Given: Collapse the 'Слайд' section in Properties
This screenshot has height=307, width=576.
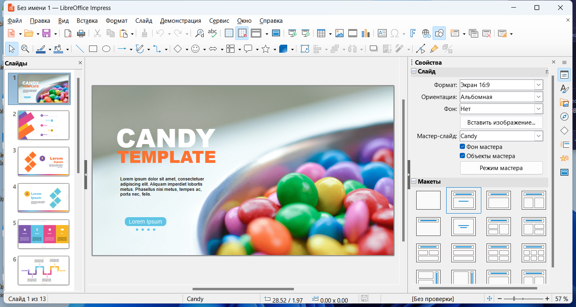Looking at the screenshot, I should pyautogui.click(x=414, y=71).
